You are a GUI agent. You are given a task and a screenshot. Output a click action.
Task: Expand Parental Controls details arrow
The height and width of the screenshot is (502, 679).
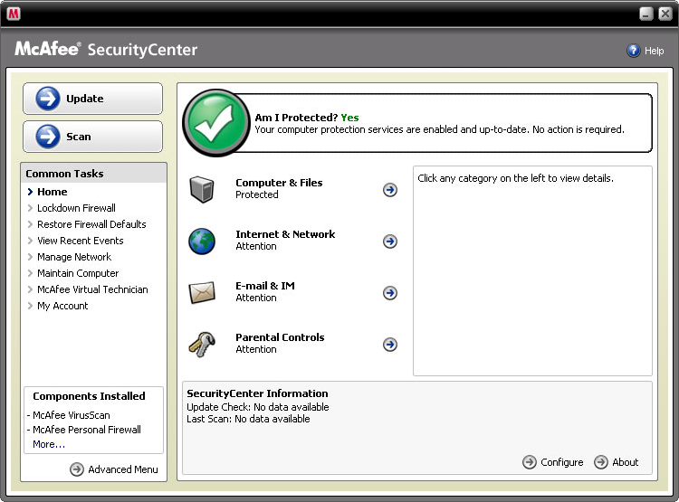390,345
